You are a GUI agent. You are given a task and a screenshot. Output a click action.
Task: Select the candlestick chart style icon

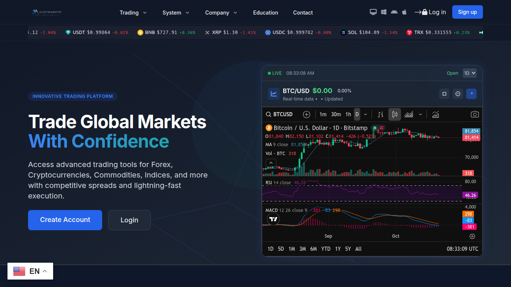pyautogui.click(x=395, y=114)
